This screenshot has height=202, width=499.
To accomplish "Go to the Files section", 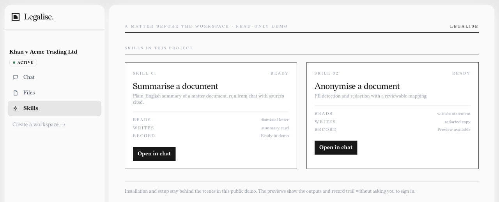I will coord(55,93).
